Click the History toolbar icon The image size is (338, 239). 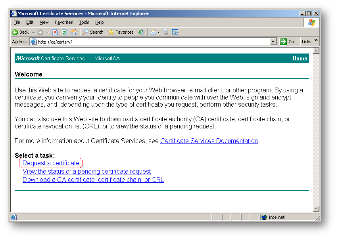[x=141, y=32]
